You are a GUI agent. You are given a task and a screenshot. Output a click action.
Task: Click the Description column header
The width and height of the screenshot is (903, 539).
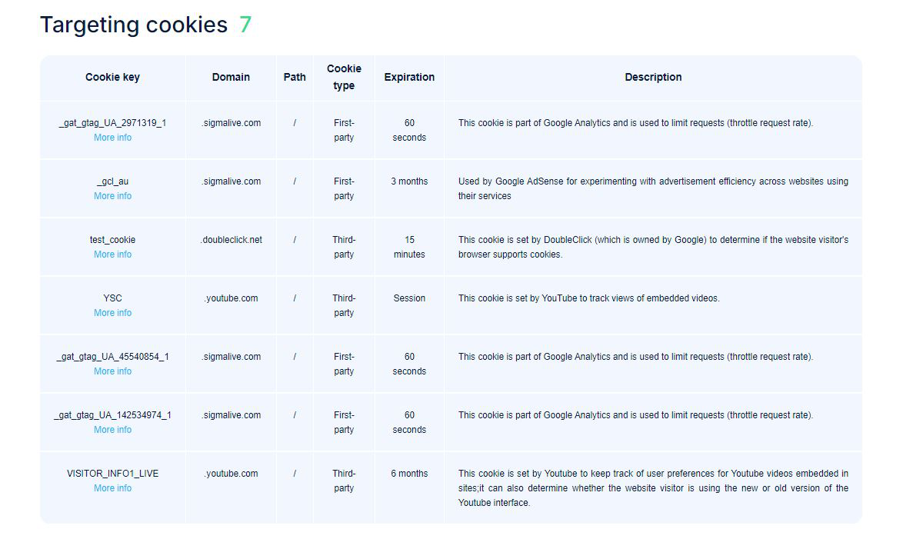click(653, 77)
